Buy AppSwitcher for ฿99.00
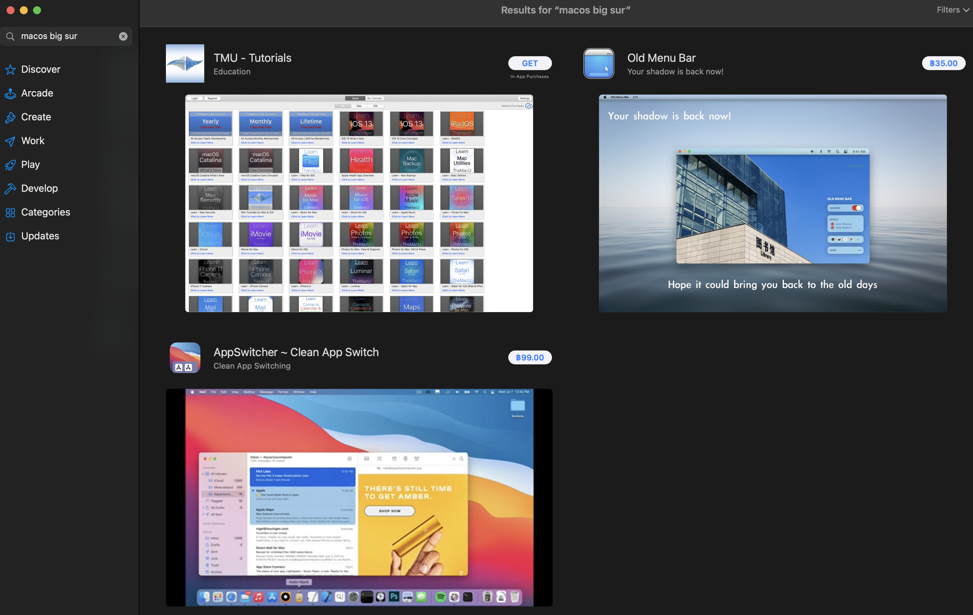973x615 pixels. point(529,357)
